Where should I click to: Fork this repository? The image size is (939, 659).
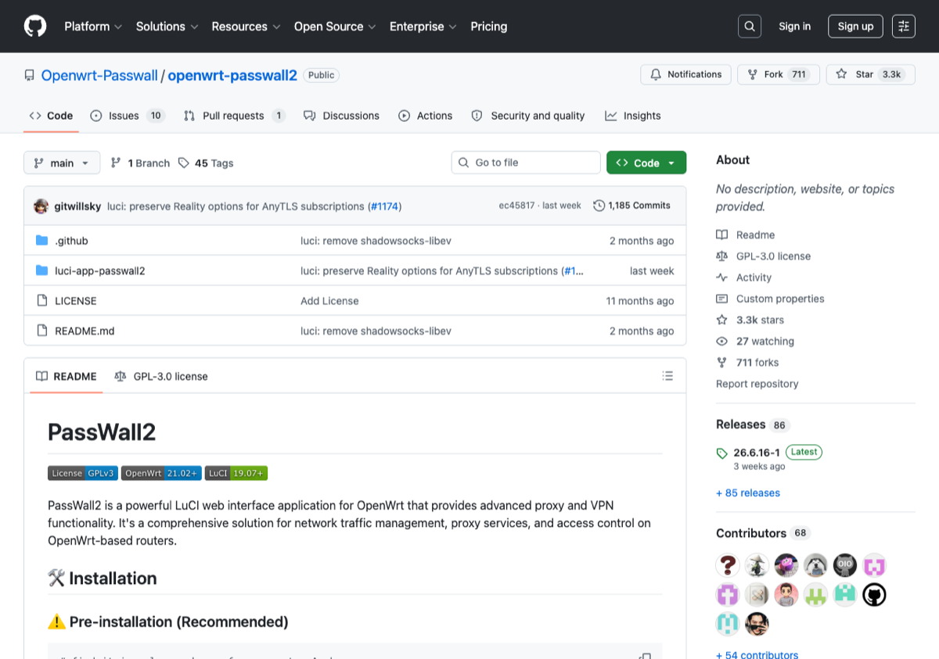pos(779,74)
